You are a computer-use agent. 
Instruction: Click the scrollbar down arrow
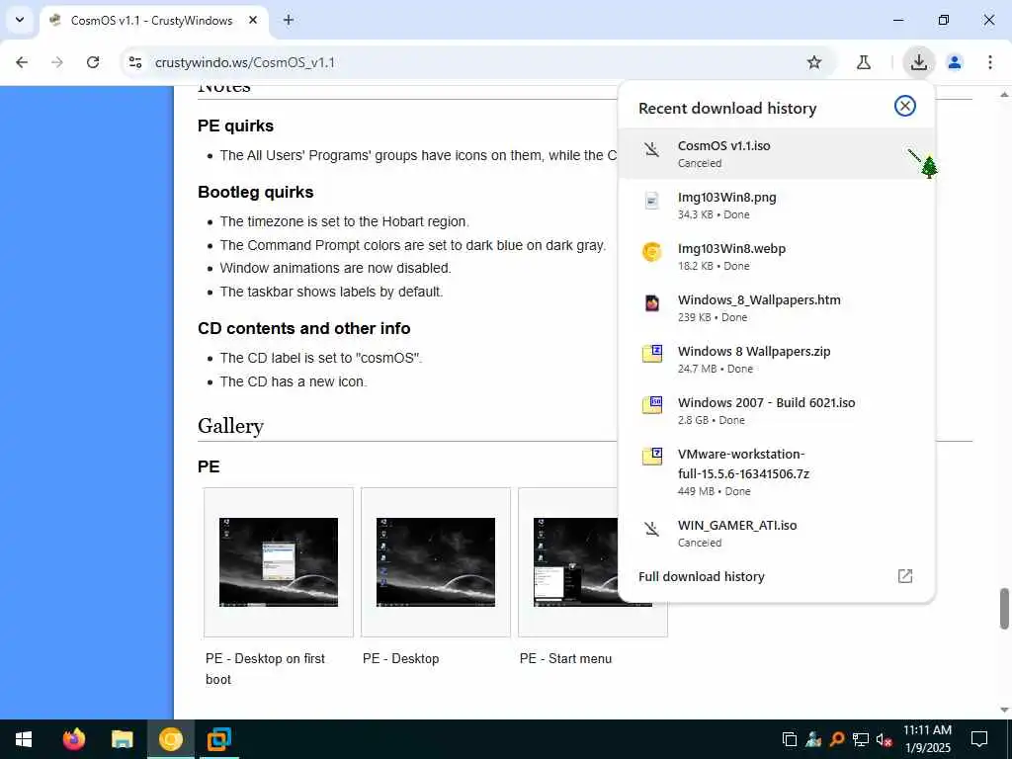1004,710
